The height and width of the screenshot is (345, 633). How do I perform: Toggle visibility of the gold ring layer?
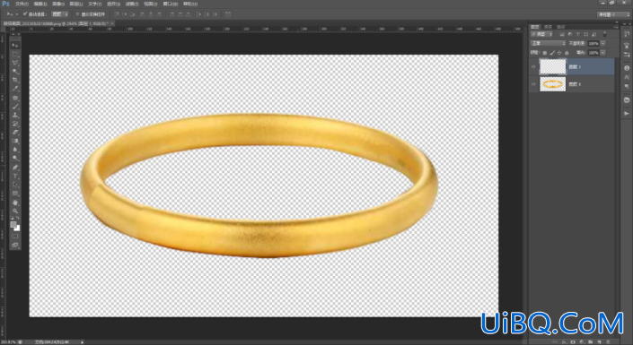click(x=533, y=84)
